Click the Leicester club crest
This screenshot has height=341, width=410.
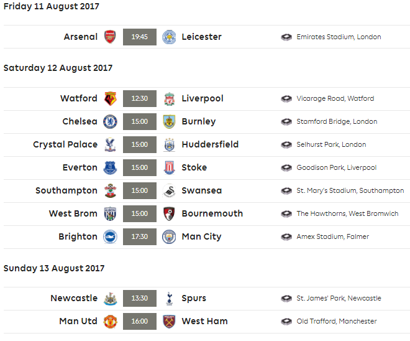coord(169,37)
